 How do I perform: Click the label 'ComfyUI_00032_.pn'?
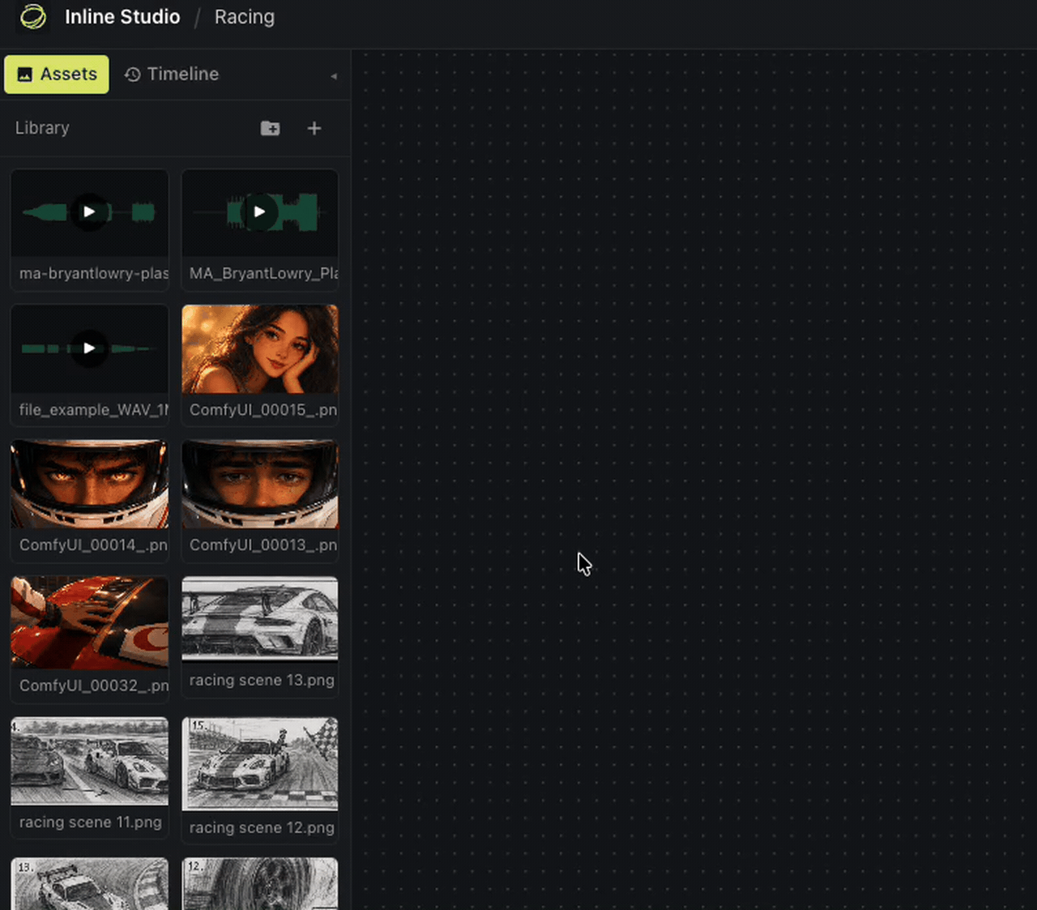(x=94, y=686)
